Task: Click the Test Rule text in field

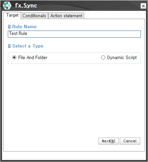Action: click(18, 34)
